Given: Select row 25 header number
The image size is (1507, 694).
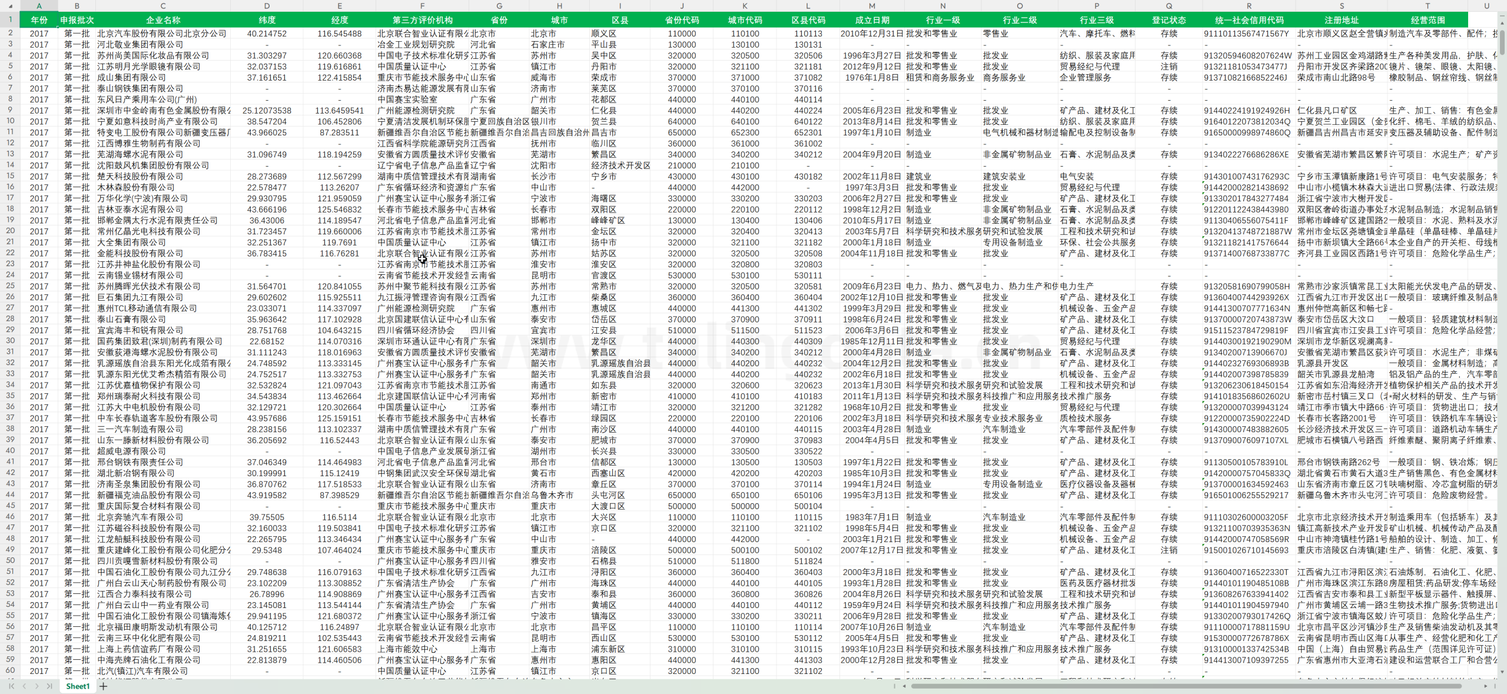Looking at the screenshot, I should pos(10,286).
